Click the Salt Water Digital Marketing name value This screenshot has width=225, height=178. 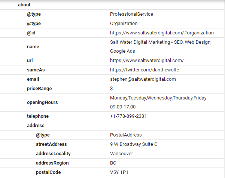(x=161, y=47)
